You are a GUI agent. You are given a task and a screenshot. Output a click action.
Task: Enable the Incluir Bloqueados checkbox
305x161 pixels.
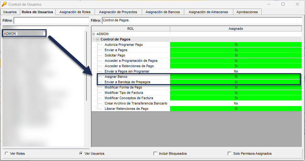(155, 153)
